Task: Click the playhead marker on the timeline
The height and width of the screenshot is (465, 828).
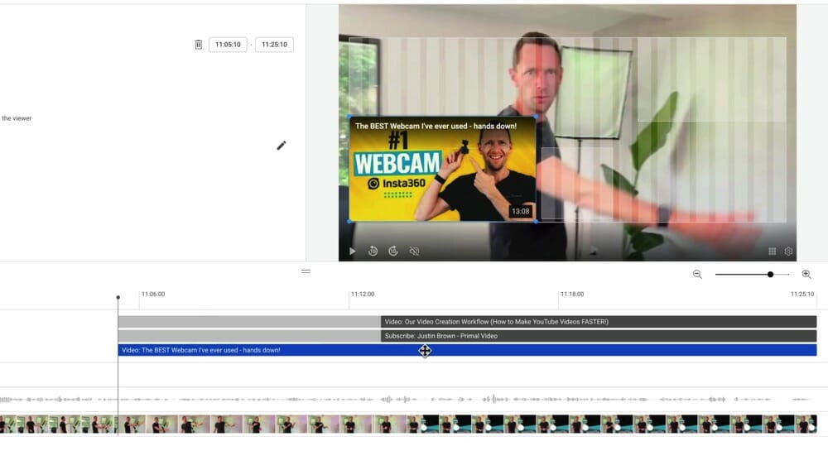Action: click(118, 298)
